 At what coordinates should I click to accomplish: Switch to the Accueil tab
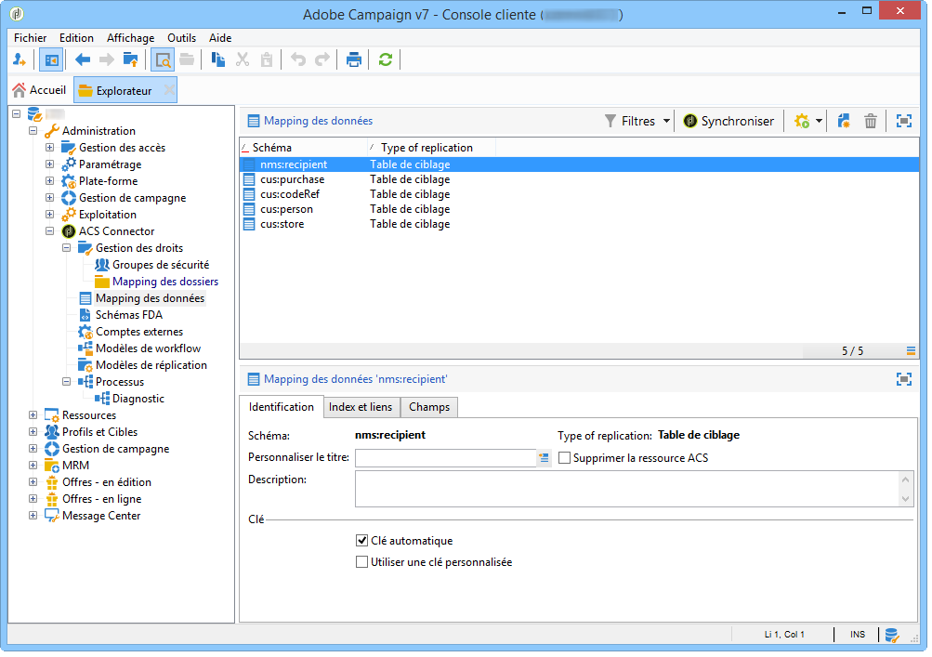click(39, 90)
